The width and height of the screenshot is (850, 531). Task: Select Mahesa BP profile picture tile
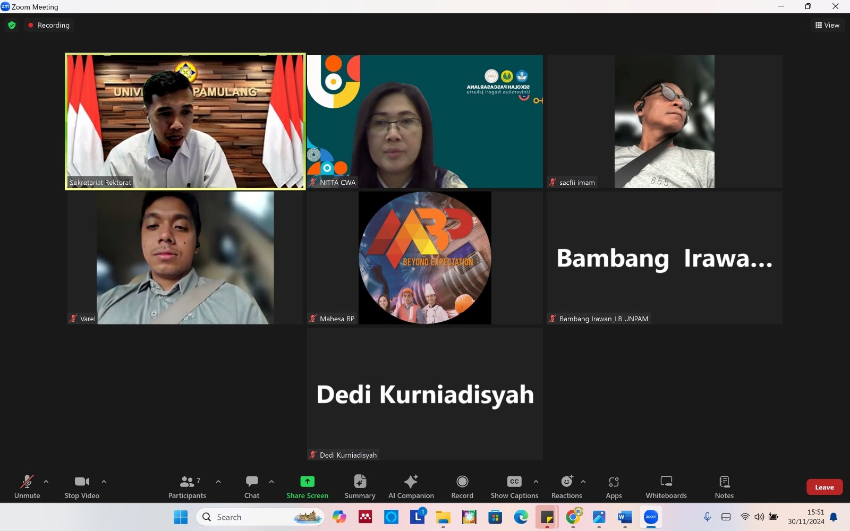(425, 258)
